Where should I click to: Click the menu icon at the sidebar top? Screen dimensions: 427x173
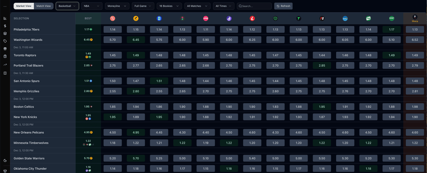click(x=5, y=6)
